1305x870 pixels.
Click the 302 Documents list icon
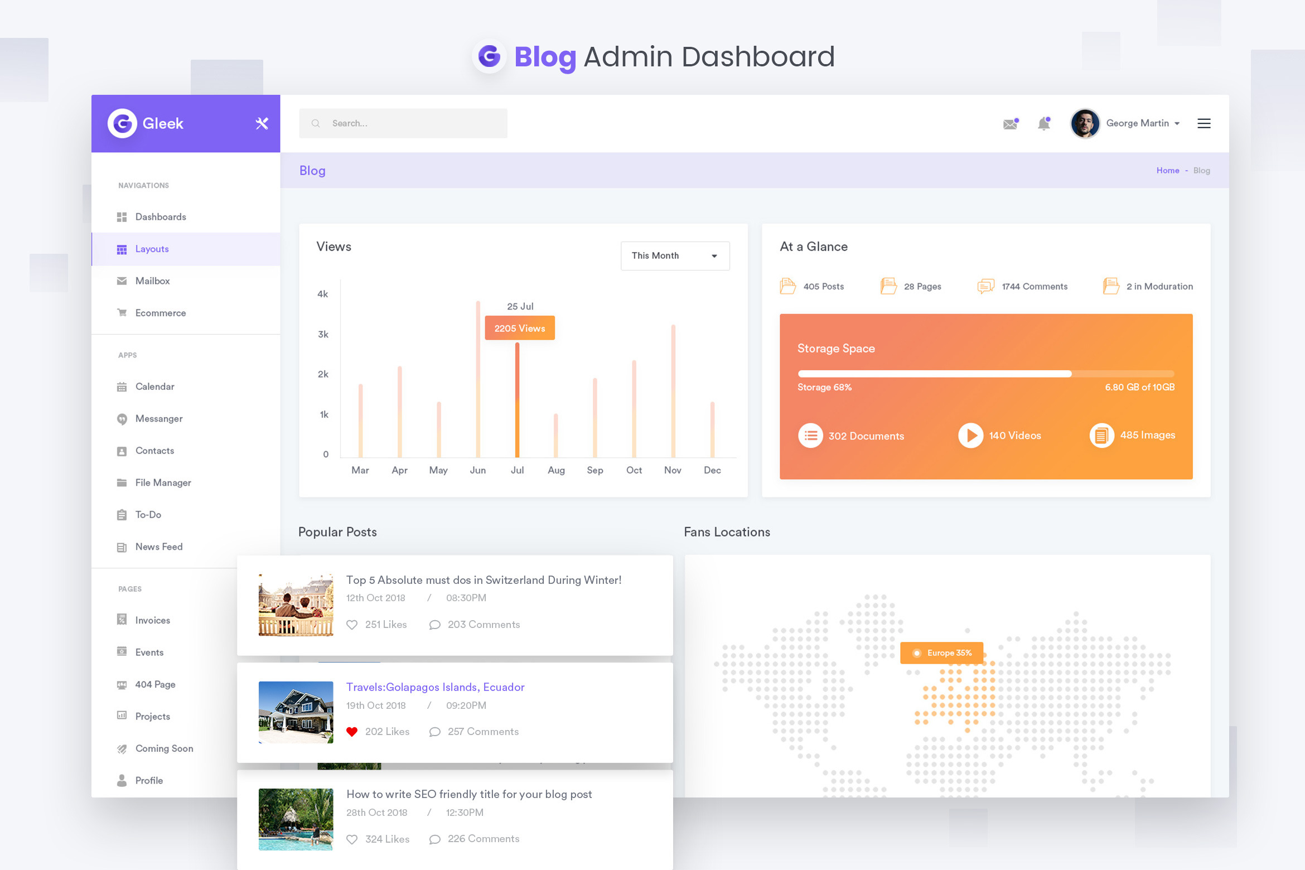coord(810,436)
